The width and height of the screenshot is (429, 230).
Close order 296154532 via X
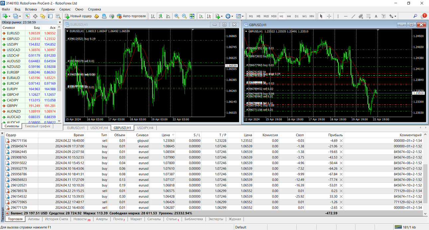point(341,196)
